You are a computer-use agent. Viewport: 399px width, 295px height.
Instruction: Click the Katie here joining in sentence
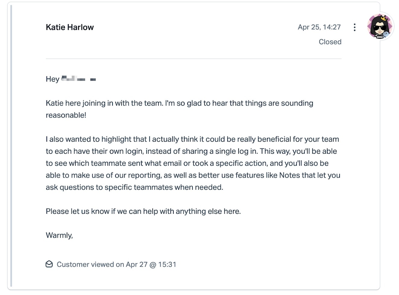(x=179, y=103)
